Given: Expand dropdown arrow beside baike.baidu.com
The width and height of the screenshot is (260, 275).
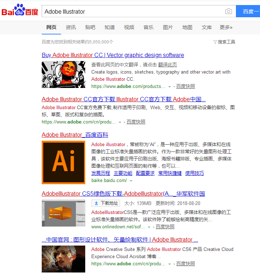Looking at the screenshot, I should [x=131, y=181].
